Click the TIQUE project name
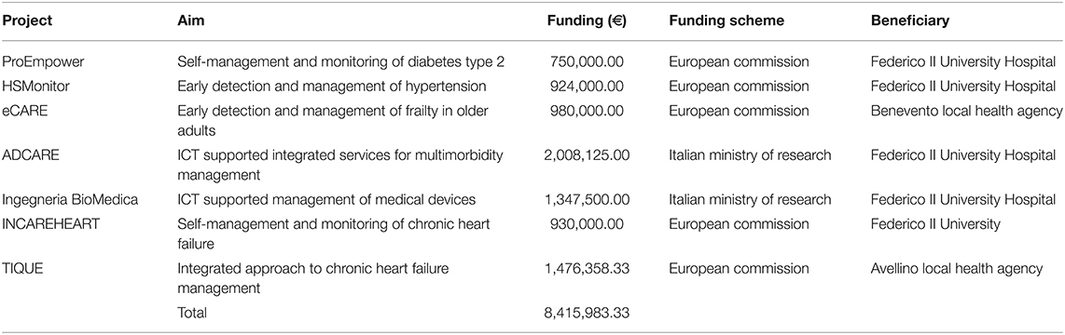1065x335 pixels. (x=23, y=269)
